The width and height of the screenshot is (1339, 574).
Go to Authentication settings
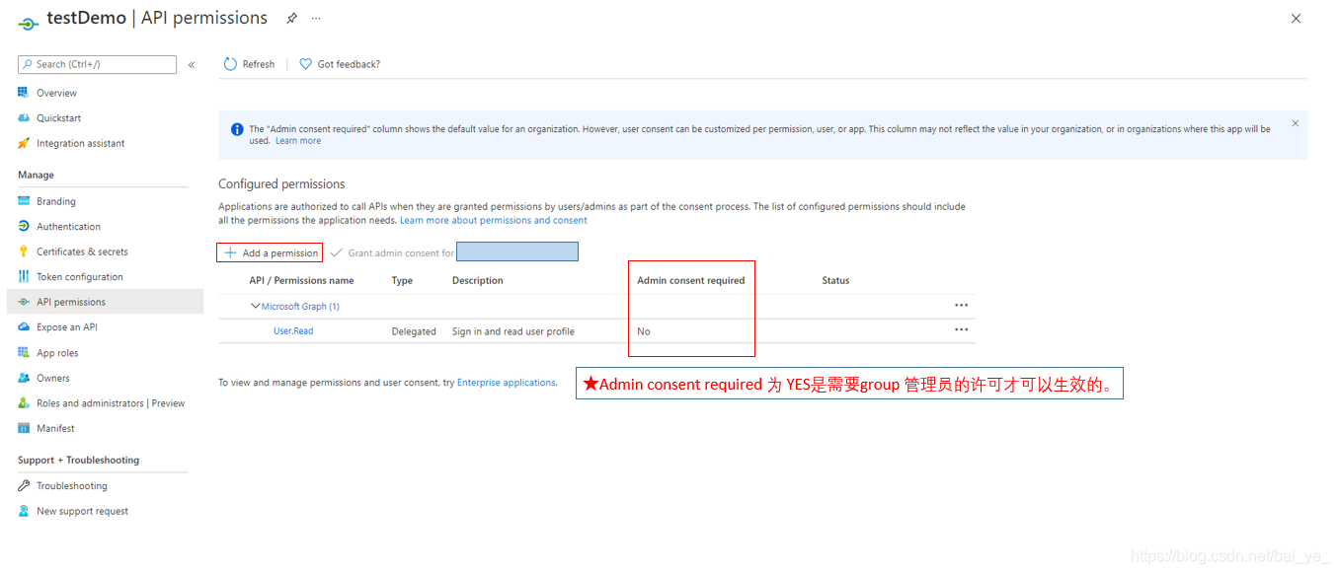coord(68,227)
